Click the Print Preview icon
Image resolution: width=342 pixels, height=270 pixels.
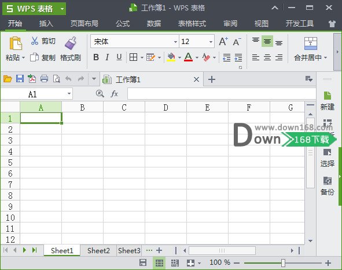pyautogui.click(x=57, y=79)
